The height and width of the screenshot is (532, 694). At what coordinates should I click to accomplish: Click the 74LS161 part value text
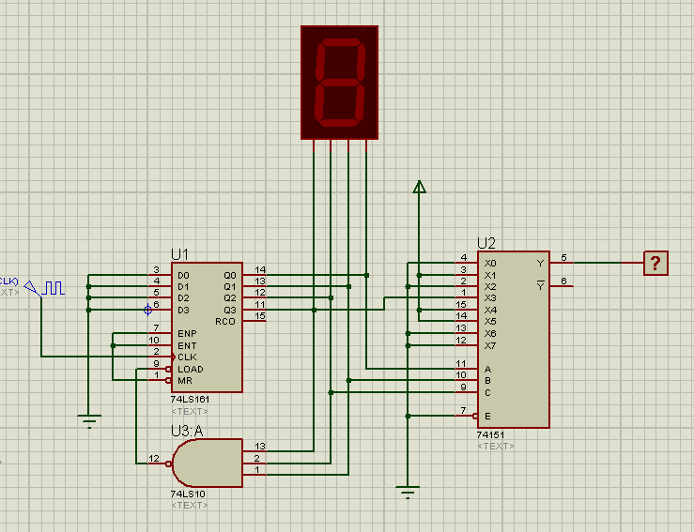(x=191, y=400)
